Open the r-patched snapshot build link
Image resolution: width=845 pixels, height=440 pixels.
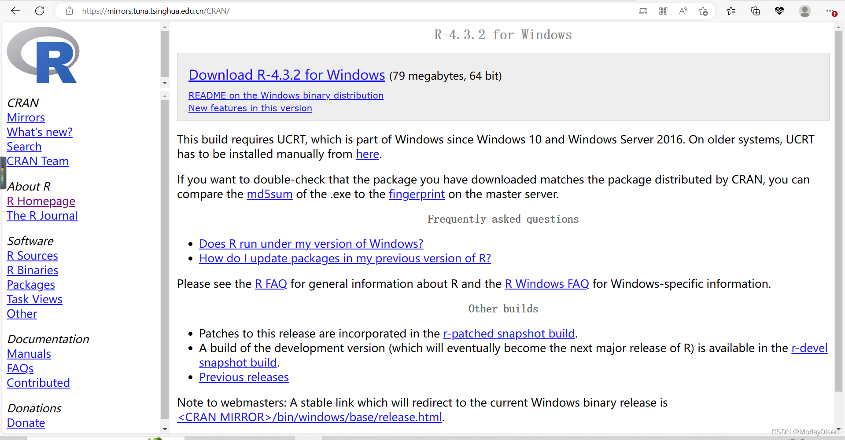[509, 334]
